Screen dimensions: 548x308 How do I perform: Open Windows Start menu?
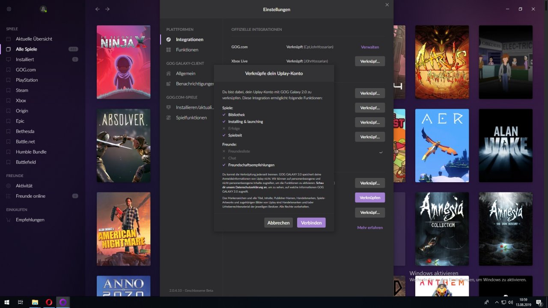tap(7, 302)
